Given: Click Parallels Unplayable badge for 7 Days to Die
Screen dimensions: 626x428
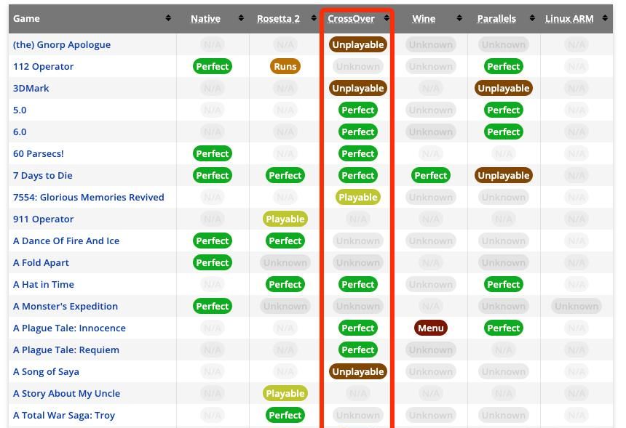Looking at the screenshot, I should click(x=504, y=175).
